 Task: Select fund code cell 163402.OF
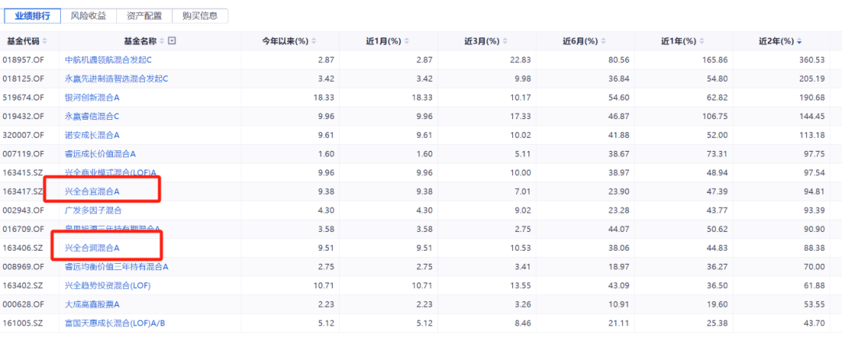coord(21,286)
